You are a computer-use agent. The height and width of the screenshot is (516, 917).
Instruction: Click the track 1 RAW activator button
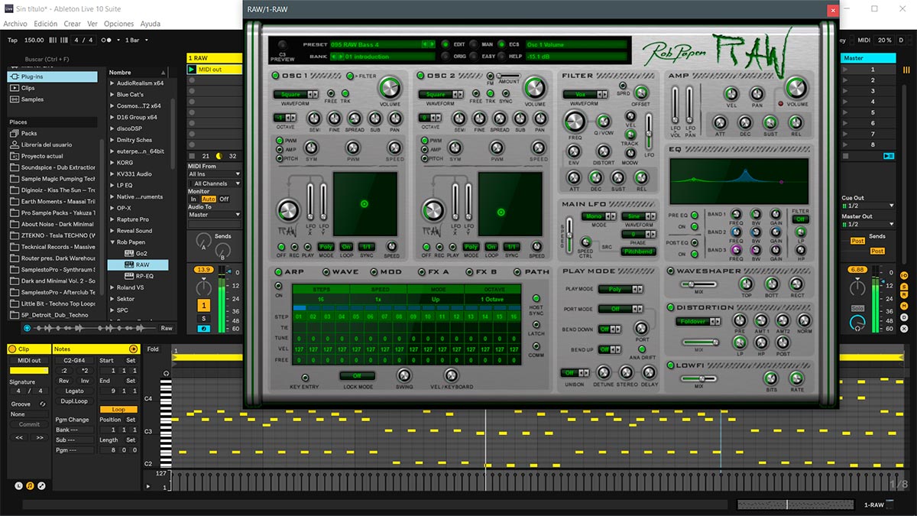pyautogui.click(x=203, y=306)
